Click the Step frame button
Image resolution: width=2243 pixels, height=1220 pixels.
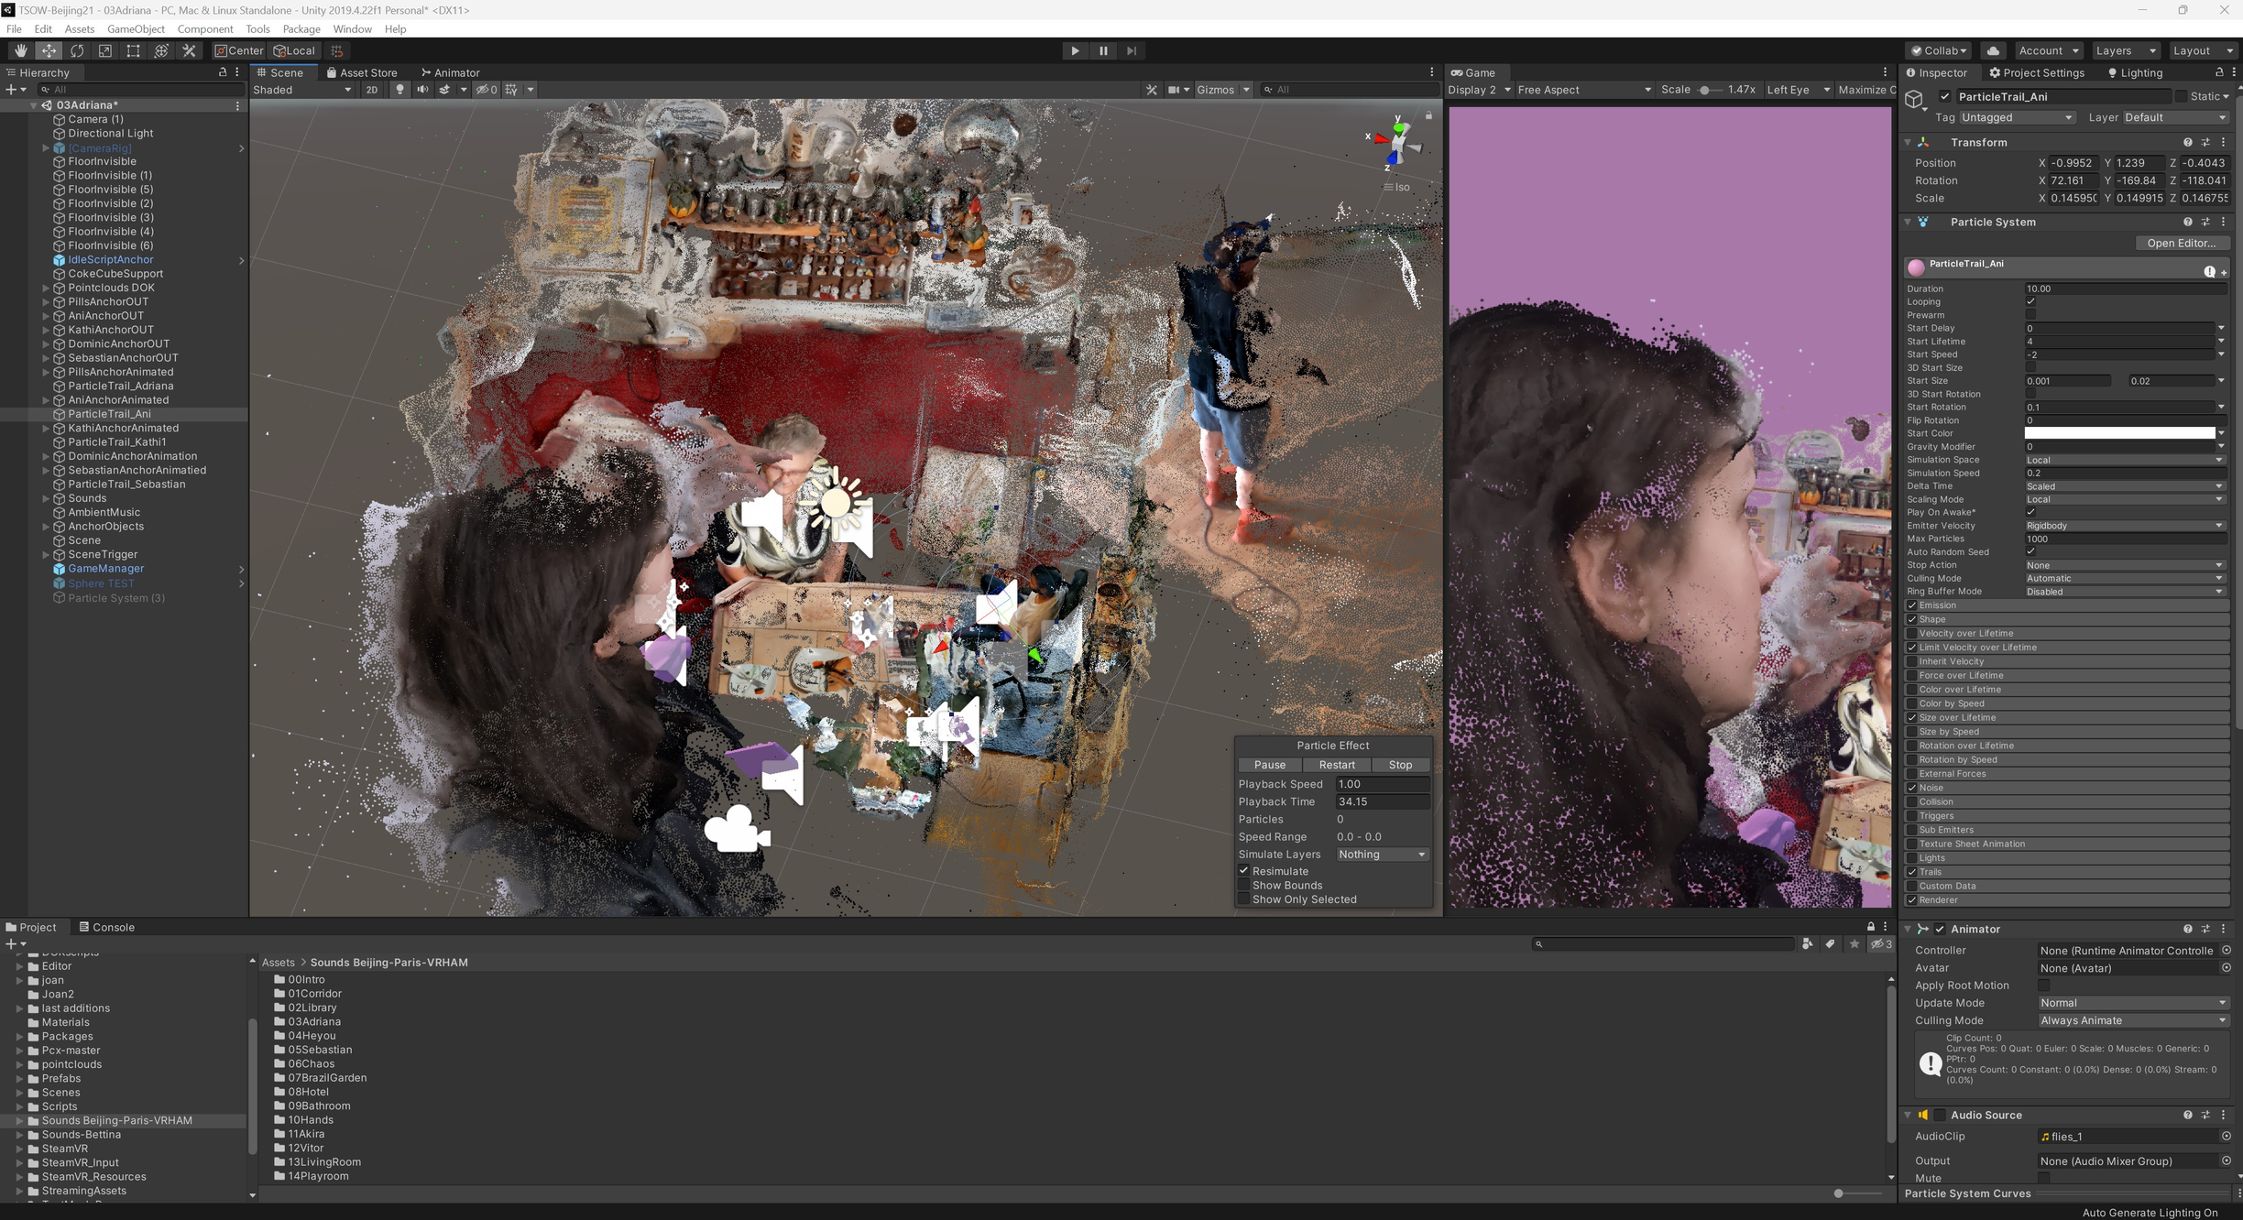1132,50
